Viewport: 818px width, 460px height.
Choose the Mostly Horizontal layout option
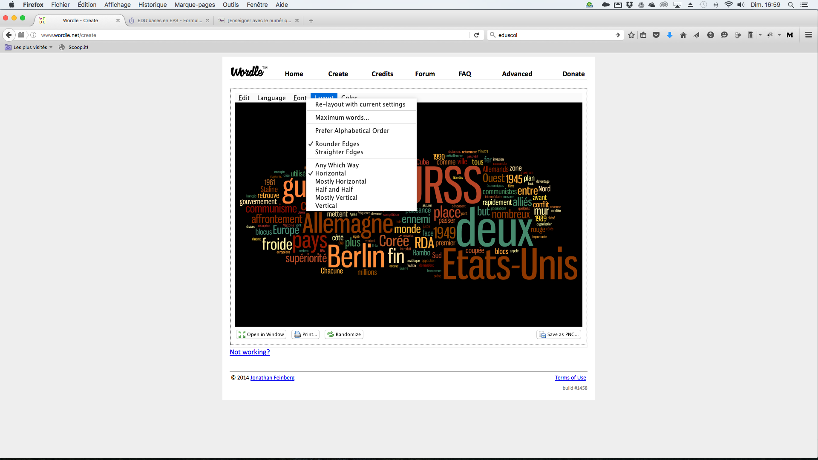(x=341, y=181)
